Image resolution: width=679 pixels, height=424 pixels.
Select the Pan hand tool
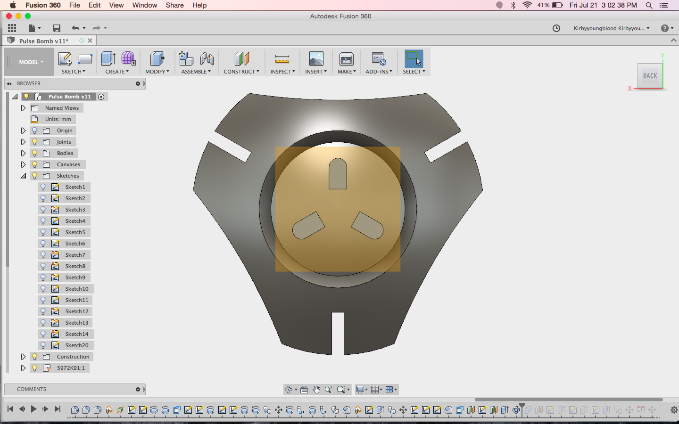pos(316,390)
